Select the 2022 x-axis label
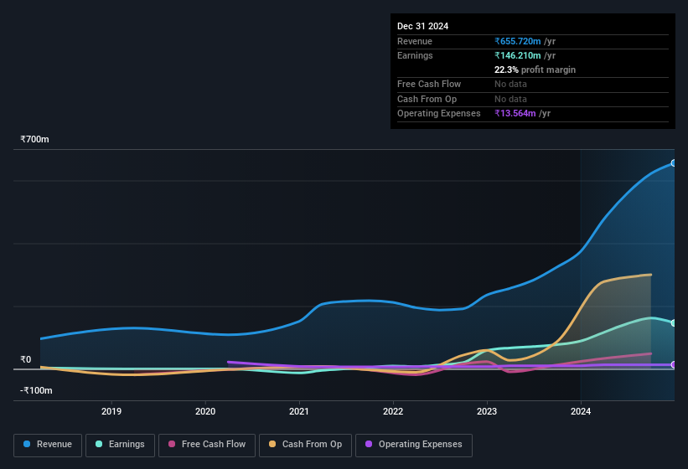 (393, 411)
